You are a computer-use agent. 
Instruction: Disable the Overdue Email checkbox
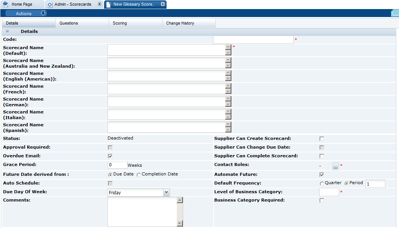(x=109, y=156)
